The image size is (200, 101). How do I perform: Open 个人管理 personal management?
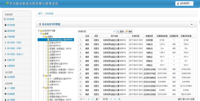pos(11,88)
